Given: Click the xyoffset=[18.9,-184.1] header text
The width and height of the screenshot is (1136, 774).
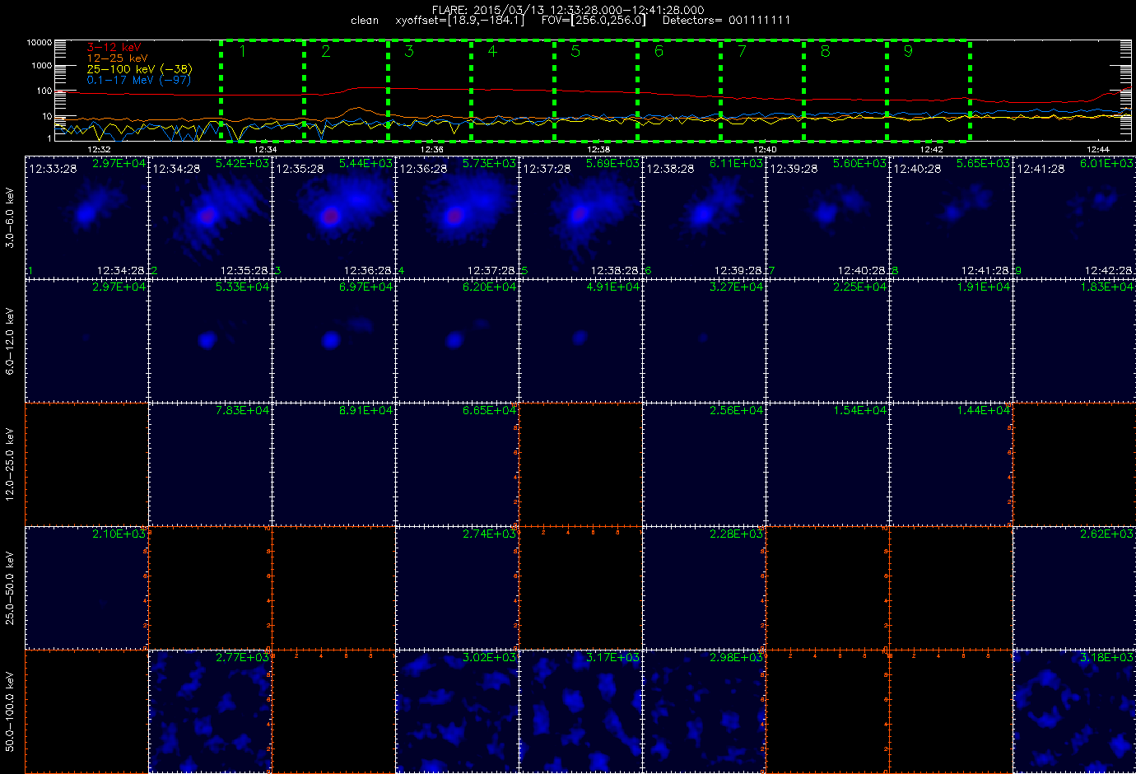Looking at the screenshot, I should (x=459, y=20).
